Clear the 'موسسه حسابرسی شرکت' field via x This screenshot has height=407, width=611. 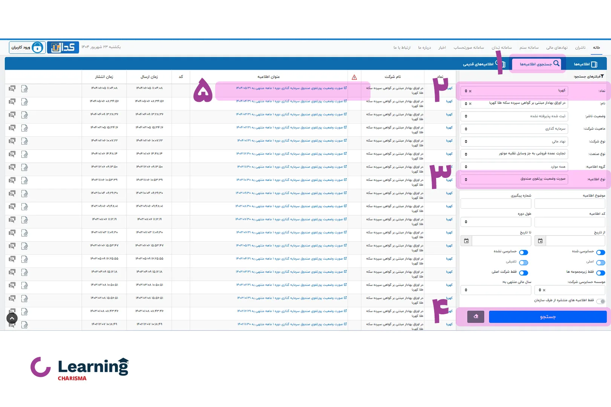point(544,290)
